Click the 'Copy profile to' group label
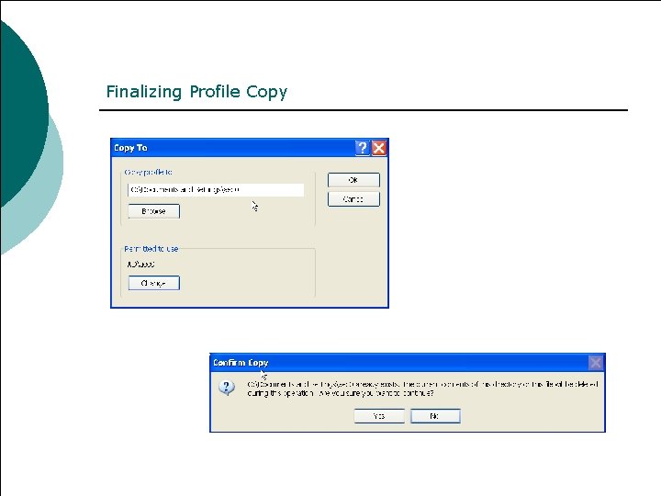 (148, 172)
